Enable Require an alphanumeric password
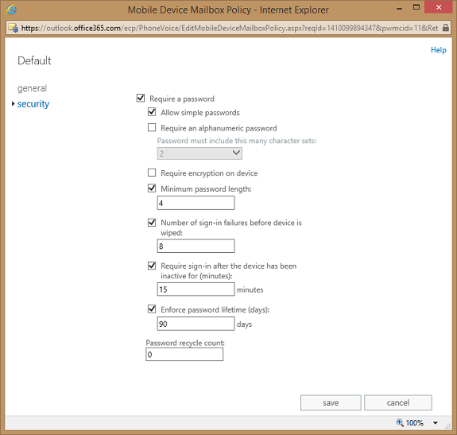Image resolution: width=457 pixels, height=435 pixels. (152, 128)
